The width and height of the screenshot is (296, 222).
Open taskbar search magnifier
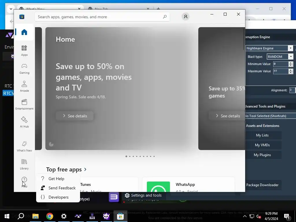pyautogui.click(x=21, y=216)
